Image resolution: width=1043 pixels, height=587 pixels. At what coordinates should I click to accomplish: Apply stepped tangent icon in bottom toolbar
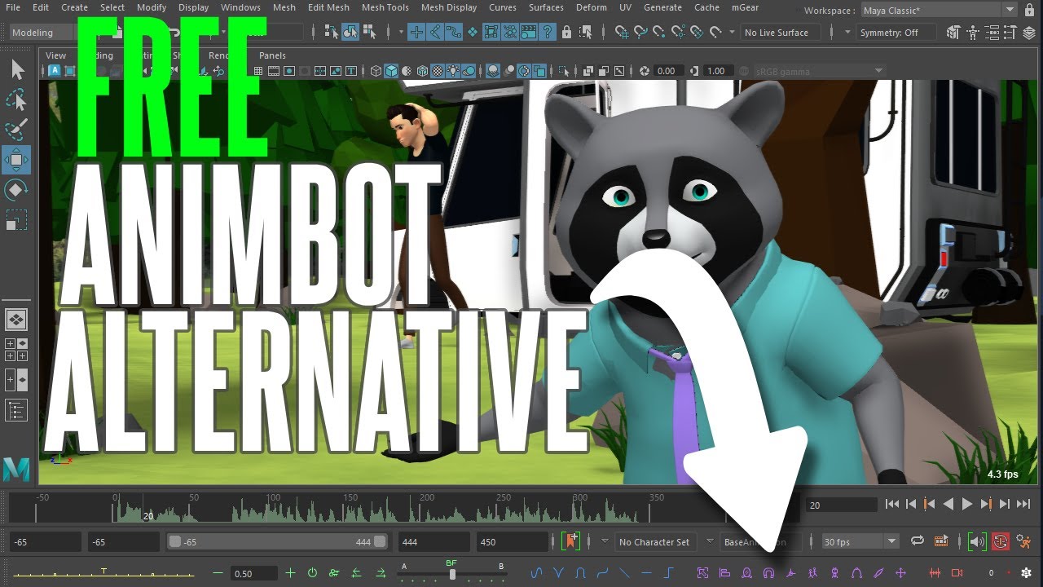pos(669,573)
